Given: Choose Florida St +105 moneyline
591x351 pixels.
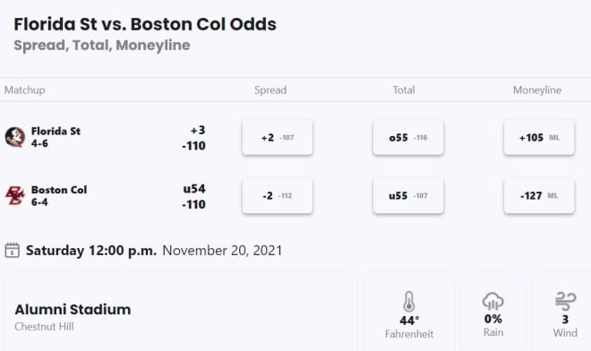Looking at the screenshot, I should [539, 138].
